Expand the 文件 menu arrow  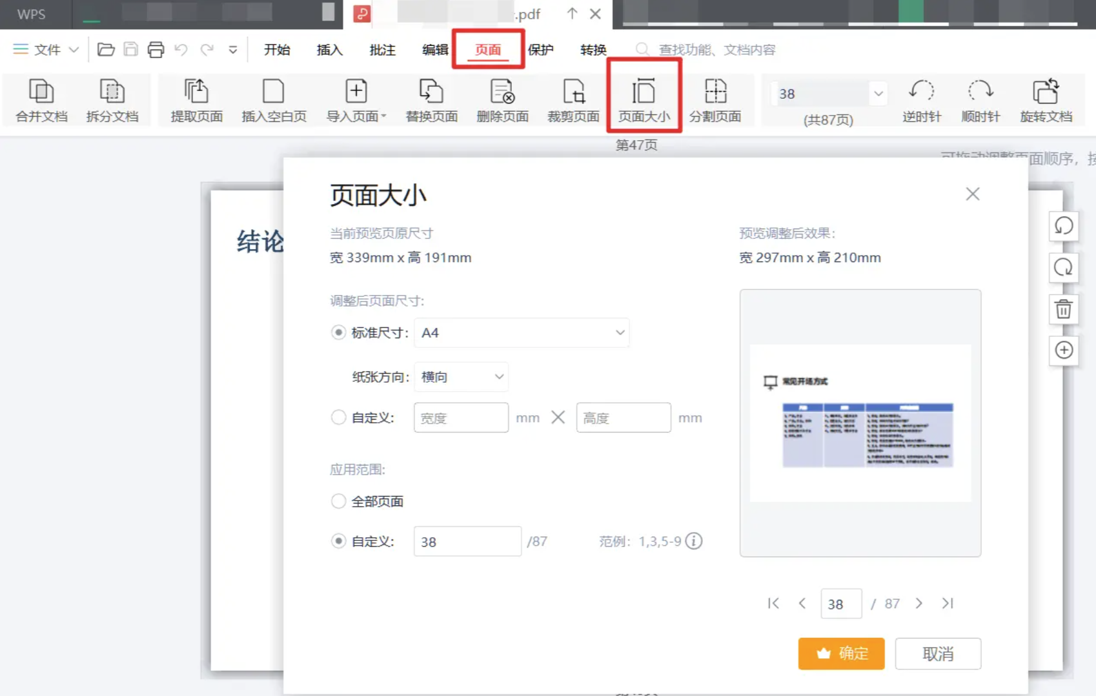(x=74, y=50)
